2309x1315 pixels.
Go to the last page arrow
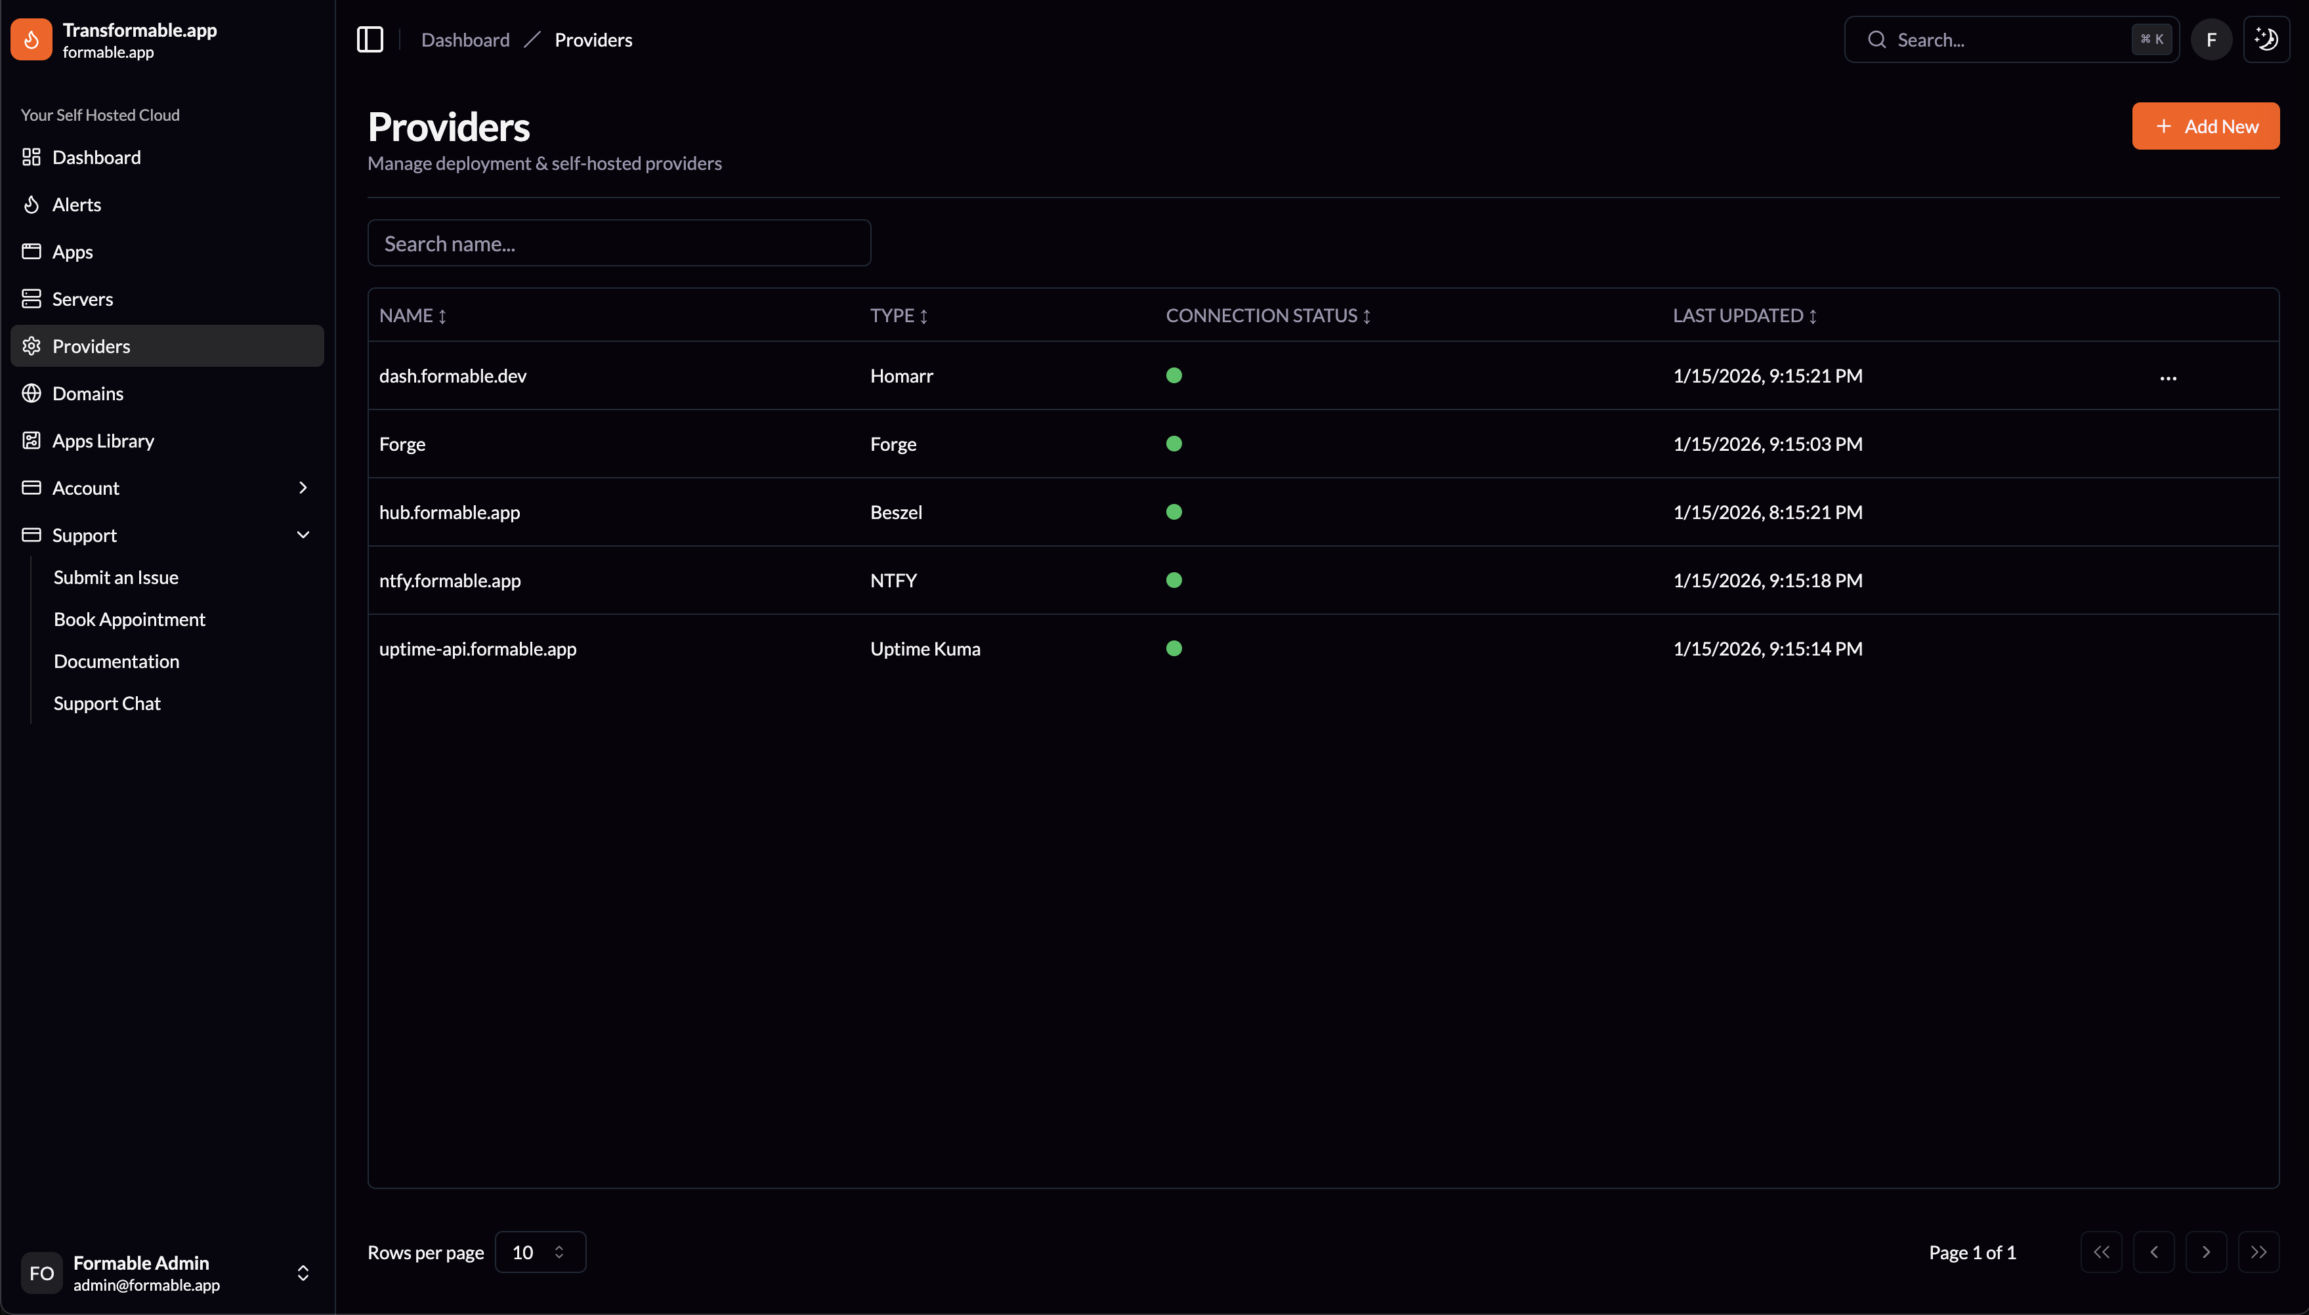[2258, 1252]
